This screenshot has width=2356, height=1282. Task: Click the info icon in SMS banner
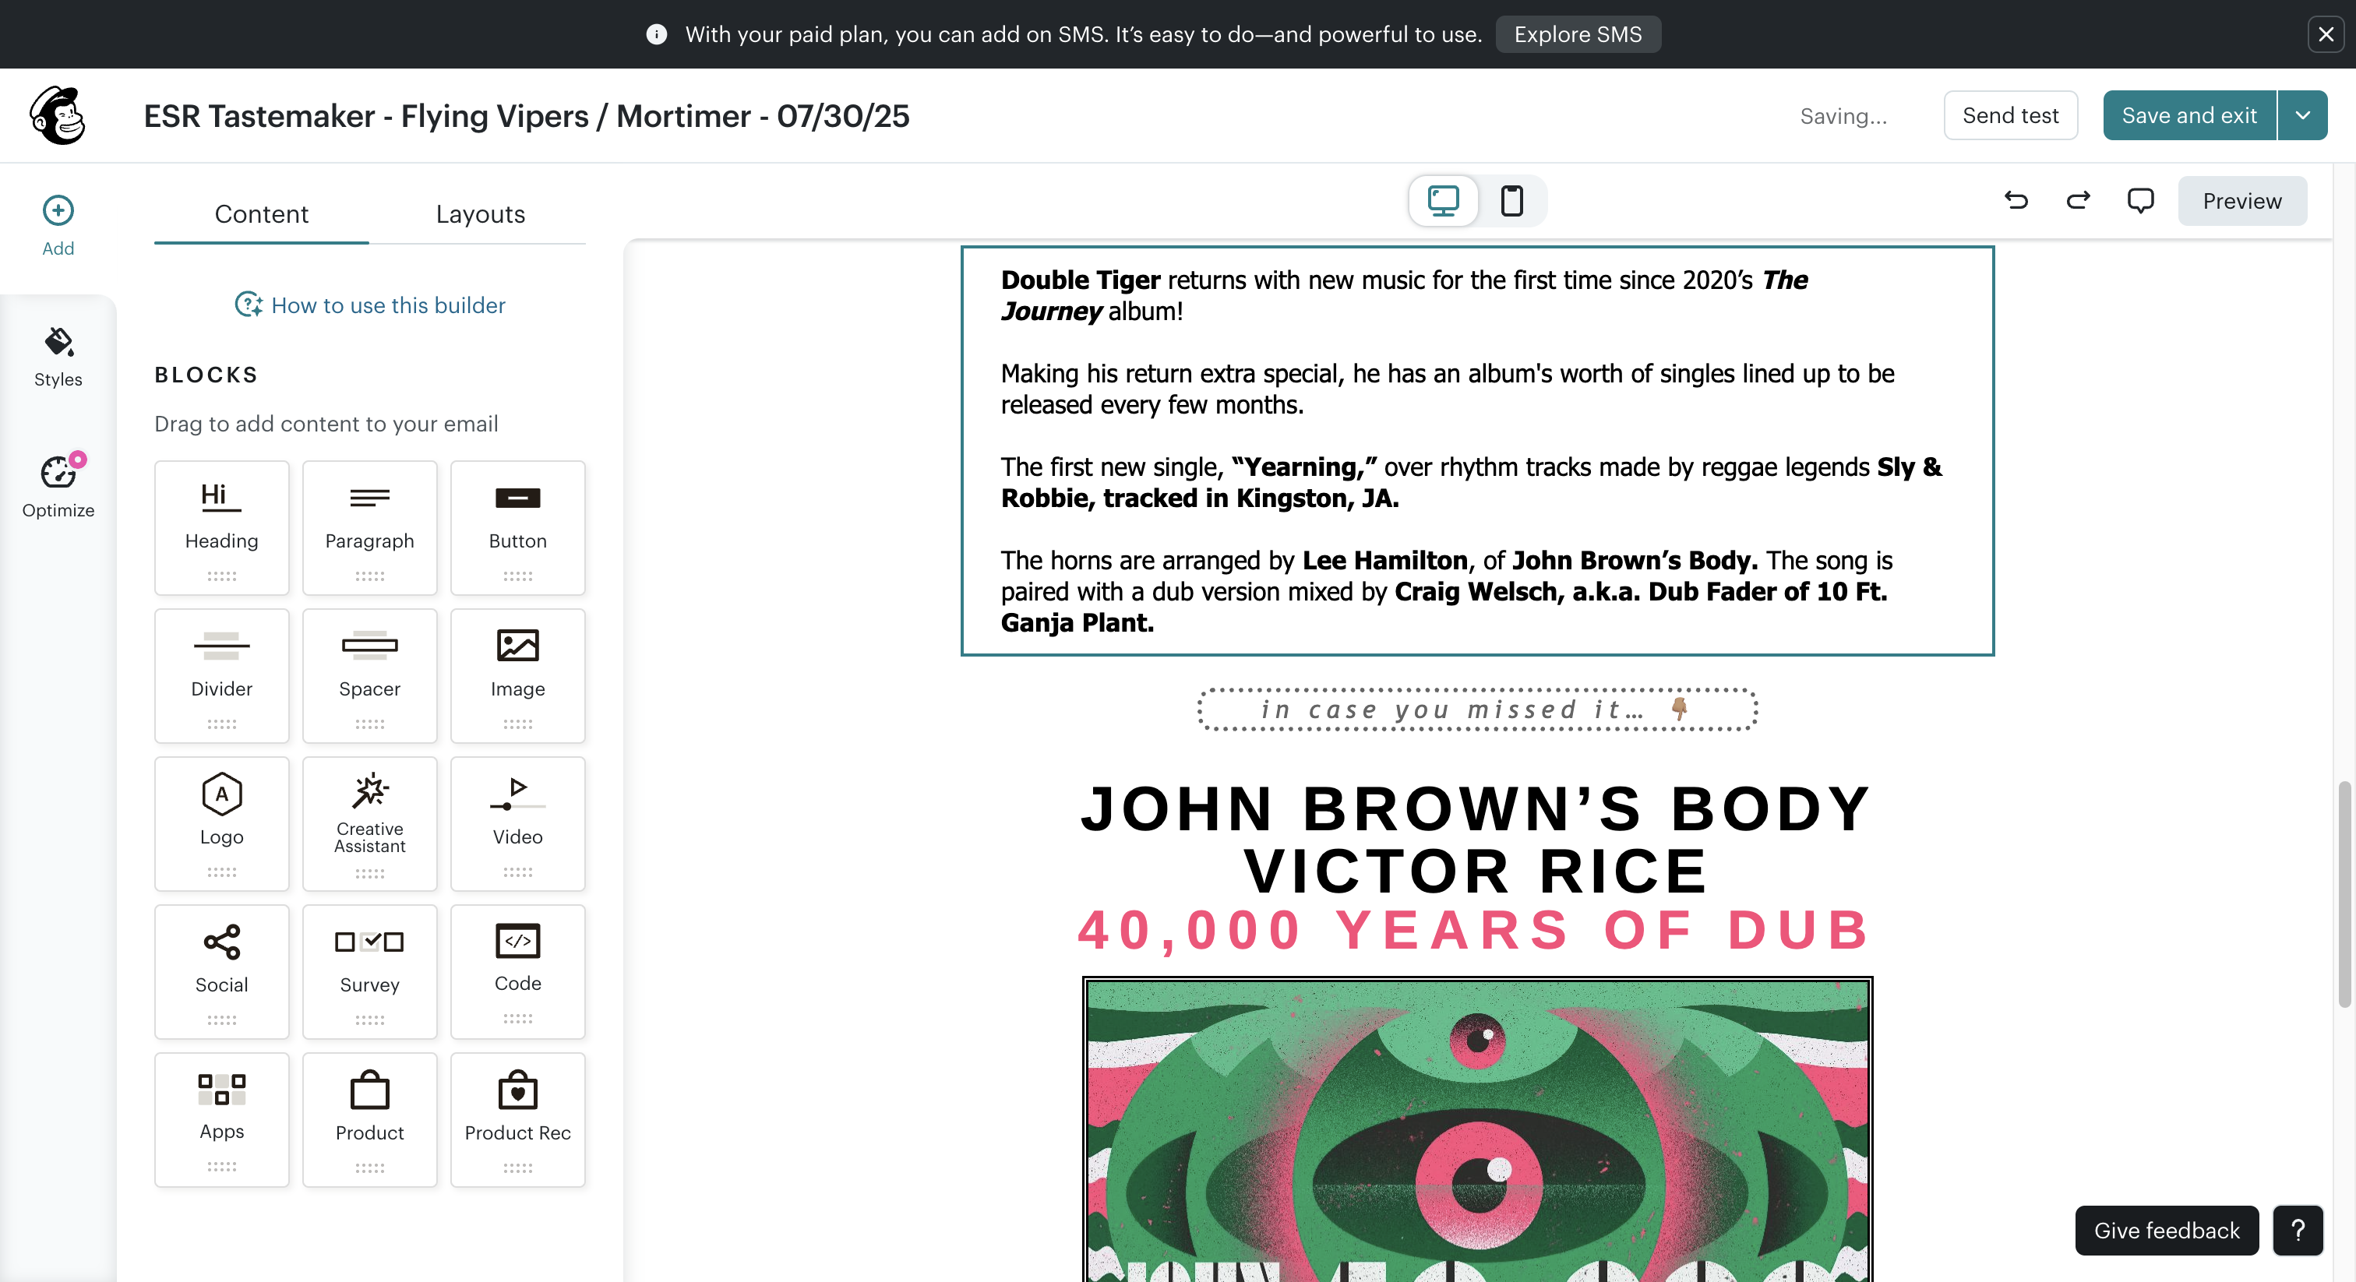(x=656, y=35)
